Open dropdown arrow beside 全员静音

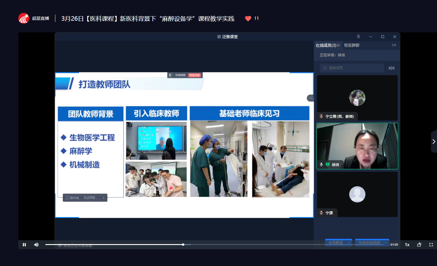pyautogui.click(x=349, y=243)
